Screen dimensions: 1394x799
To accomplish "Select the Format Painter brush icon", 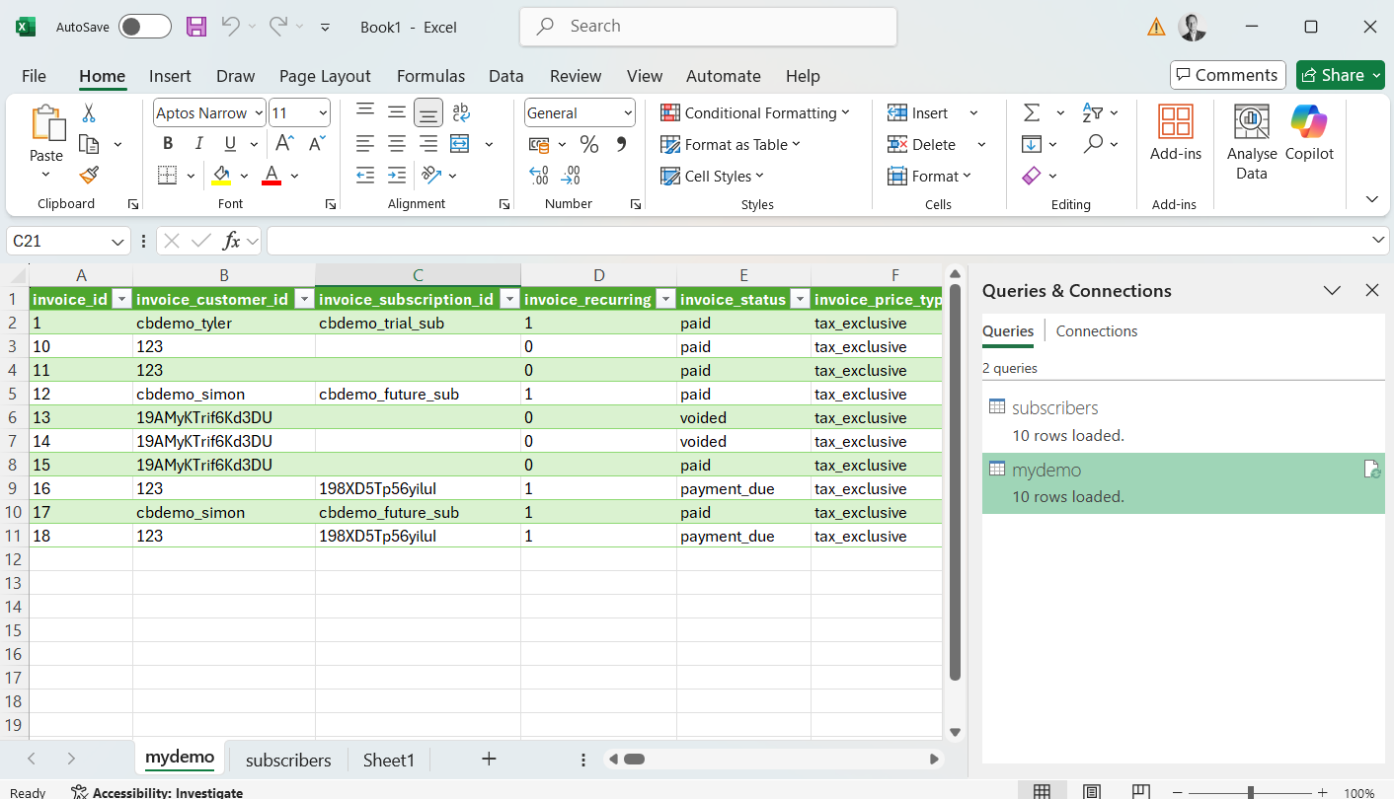I will tap(89, 176).
